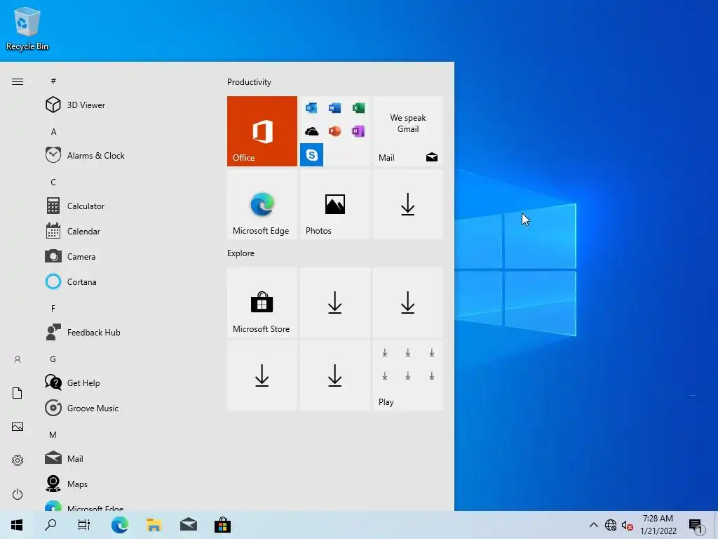Image resolution: width=718 pixels, height=539 pixels.
Task: Open Excel from the Office tile group
Action: tap(358, 108)
